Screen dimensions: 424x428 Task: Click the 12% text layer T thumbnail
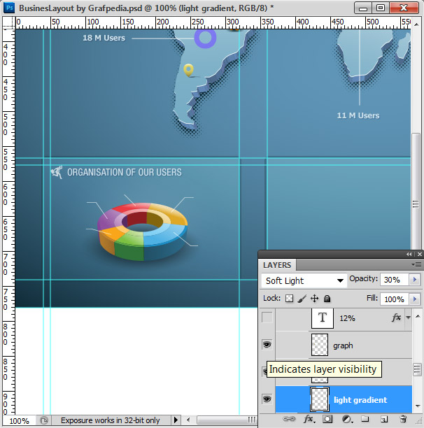(323, 318)
